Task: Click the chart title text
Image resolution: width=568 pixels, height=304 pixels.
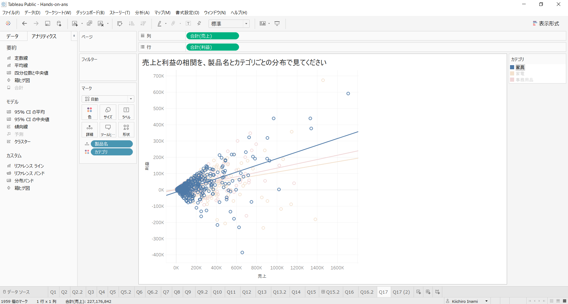Action: pyautogui.click(x=234, y=62)
